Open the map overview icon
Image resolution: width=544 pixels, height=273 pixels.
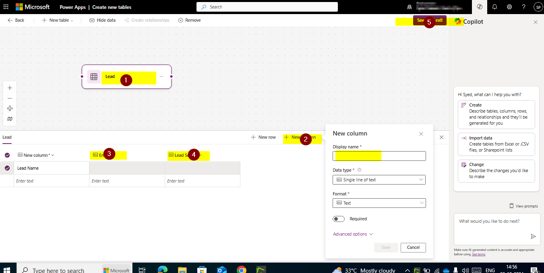click(10, 119)
